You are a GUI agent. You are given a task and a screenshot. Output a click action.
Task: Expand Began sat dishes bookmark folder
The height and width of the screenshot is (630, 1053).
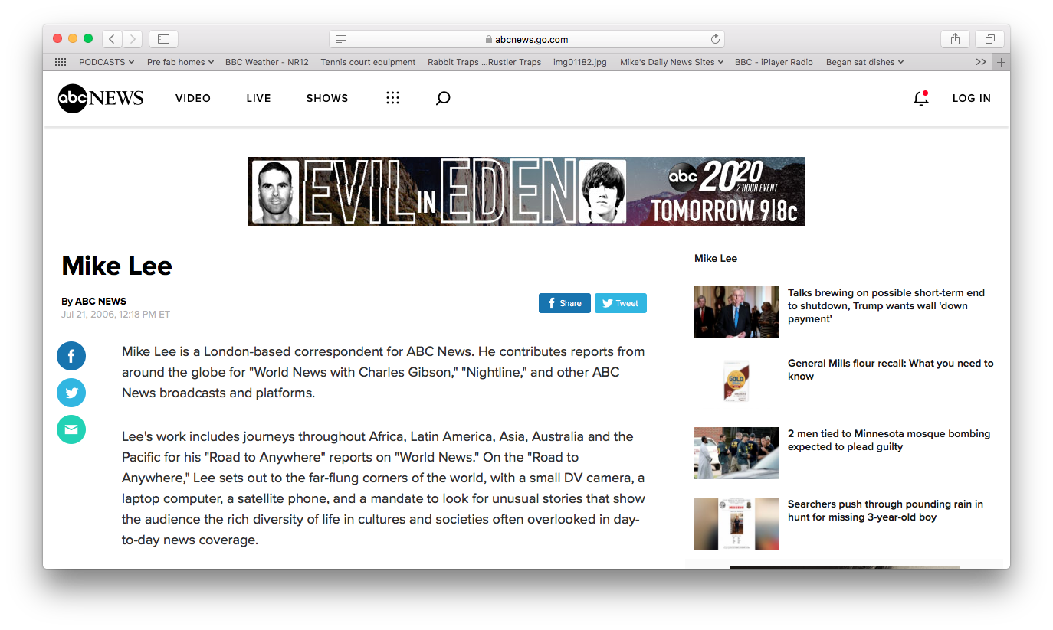[864, 62]
